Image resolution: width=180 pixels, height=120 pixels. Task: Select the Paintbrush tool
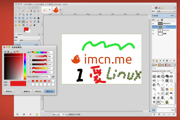click(27, 21)
